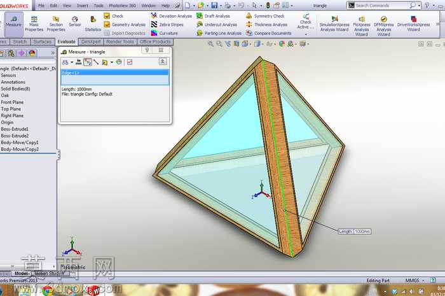The image size is (445, 296).
Task: Start Deviation Analysis
Action: 171,16
